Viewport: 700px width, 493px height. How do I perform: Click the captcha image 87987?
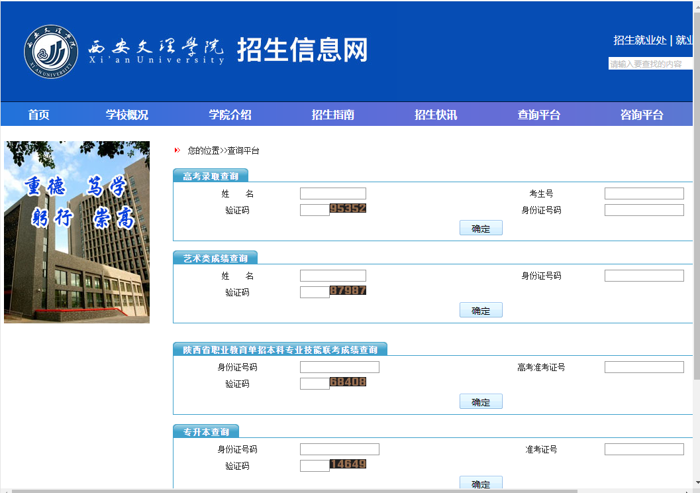[348, 291]
